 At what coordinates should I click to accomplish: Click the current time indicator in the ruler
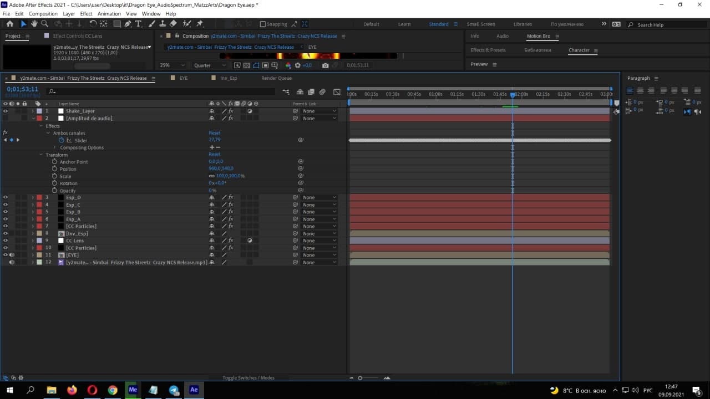[513, 94]
